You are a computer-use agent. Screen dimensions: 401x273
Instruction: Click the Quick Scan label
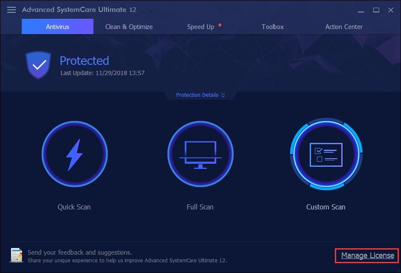point(74,207)
